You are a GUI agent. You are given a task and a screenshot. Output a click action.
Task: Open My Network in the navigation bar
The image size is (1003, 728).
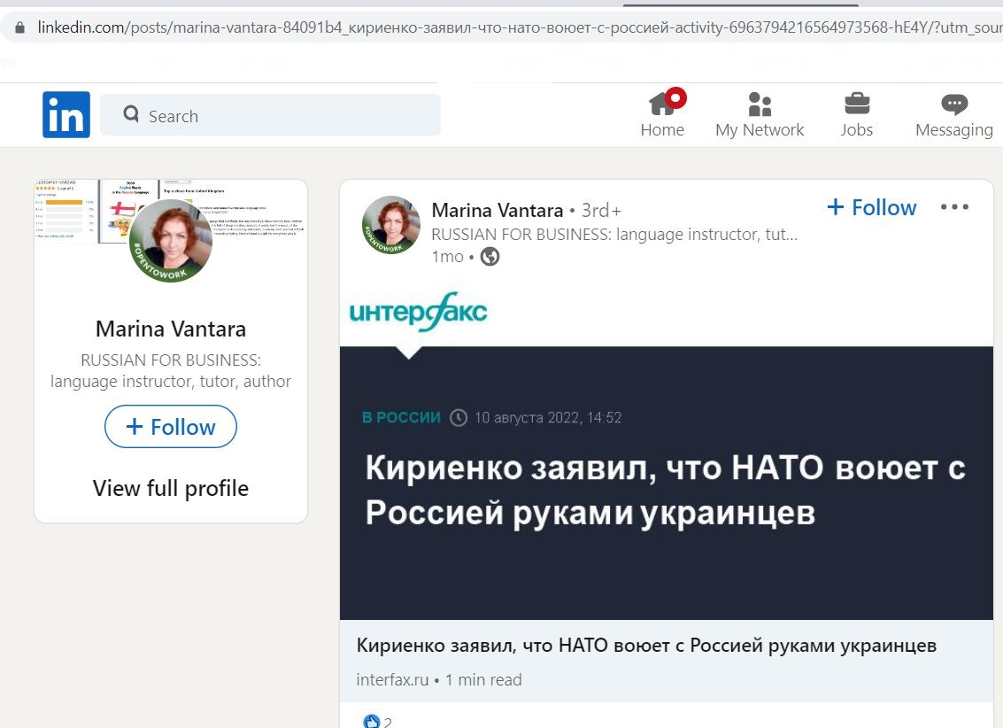pos(760,114)
